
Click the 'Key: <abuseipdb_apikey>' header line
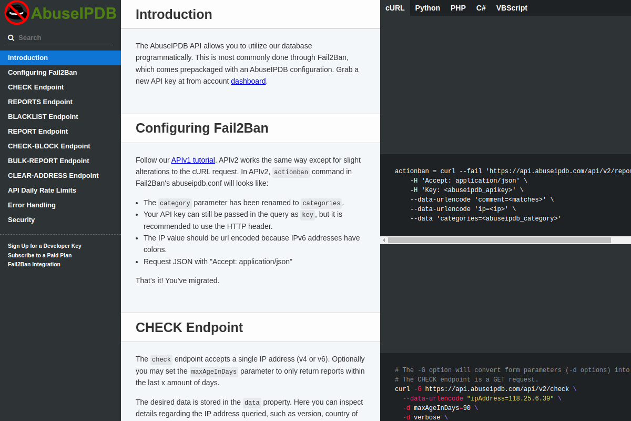point(467,190)
